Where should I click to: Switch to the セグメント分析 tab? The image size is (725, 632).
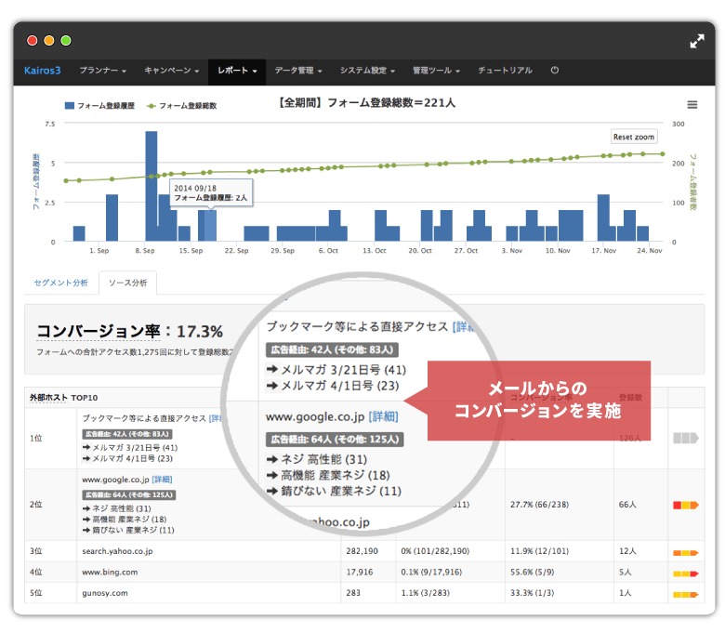tap(60, 282)
